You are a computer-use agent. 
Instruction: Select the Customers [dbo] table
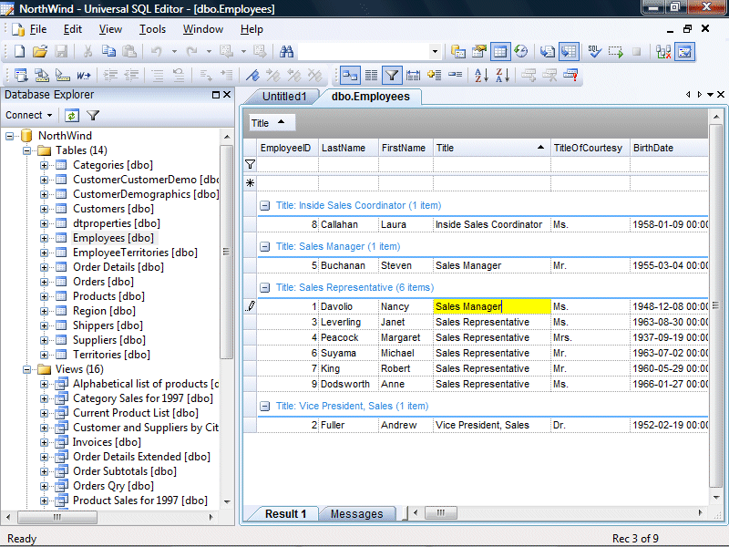113,209
